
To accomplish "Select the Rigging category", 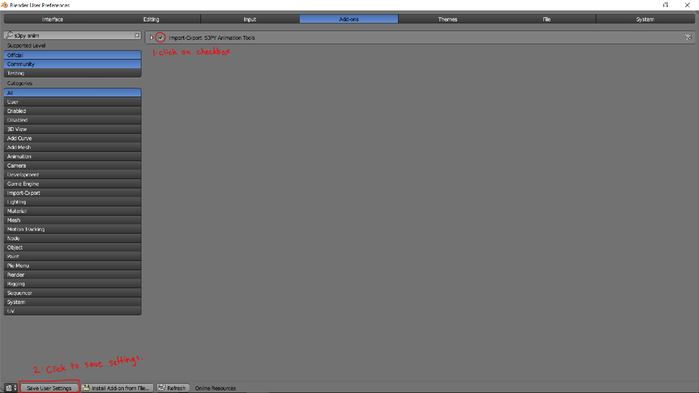I will coord(73,284).
